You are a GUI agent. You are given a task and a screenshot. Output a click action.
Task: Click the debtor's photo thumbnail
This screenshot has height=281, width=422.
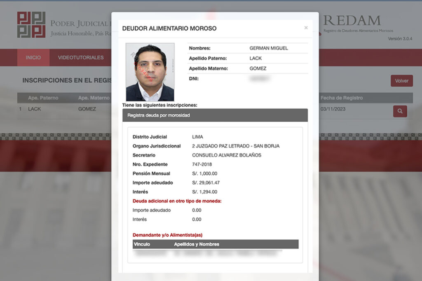[x=150, y=72]
